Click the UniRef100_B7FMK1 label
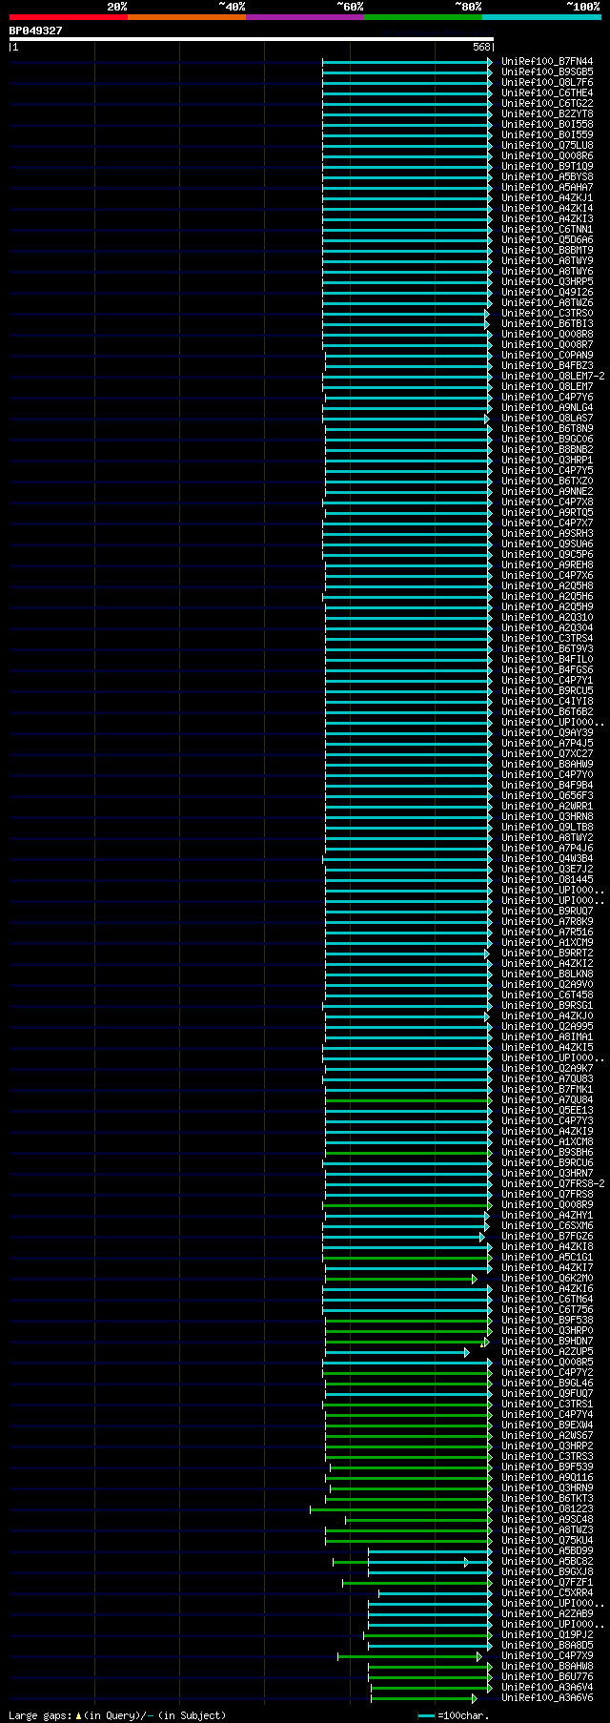The width and height of the screenshot is (610, 1723). click(x=547, y=1090)
